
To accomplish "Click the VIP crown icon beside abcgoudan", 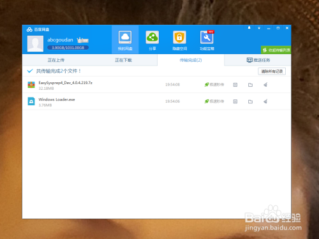I will point(82,40).
